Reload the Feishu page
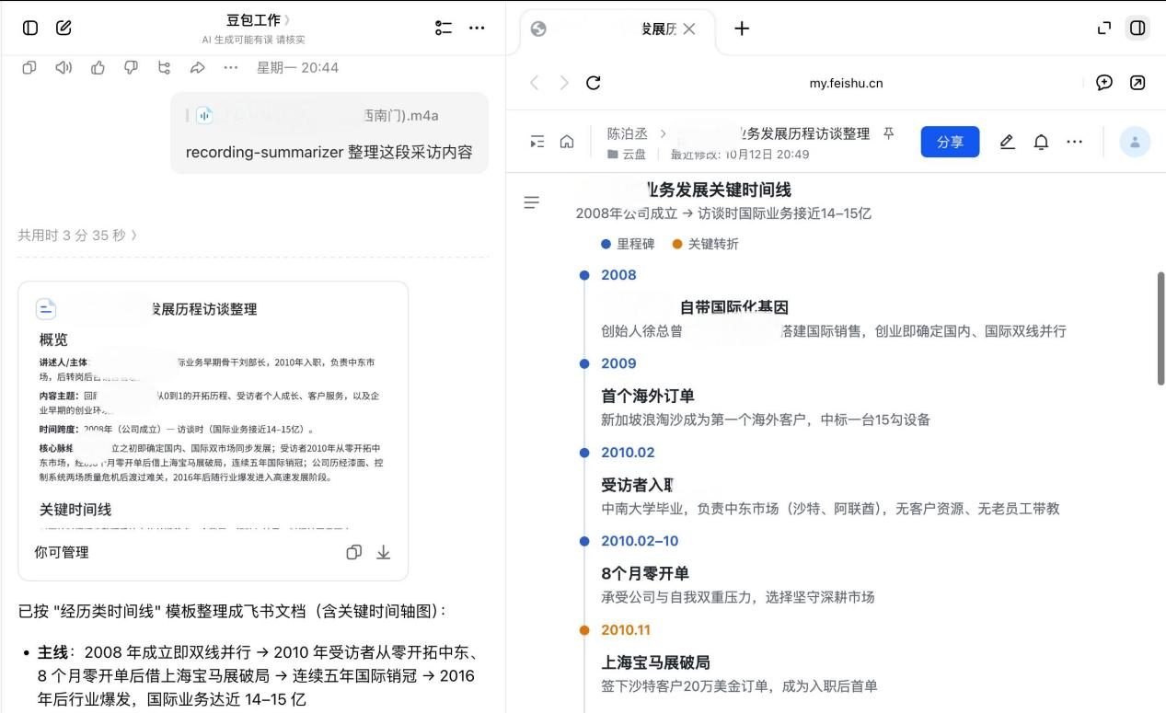Viewport: 1166px width, 713px height. point(594,83)
